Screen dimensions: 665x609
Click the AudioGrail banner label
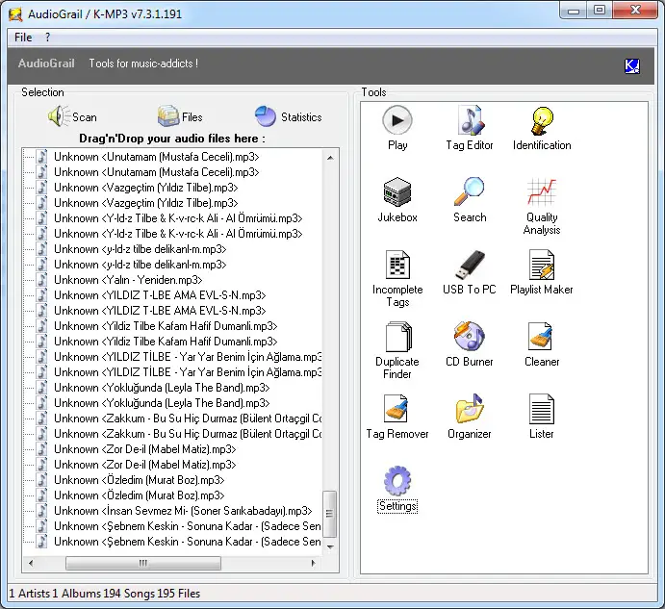point(46,63)
